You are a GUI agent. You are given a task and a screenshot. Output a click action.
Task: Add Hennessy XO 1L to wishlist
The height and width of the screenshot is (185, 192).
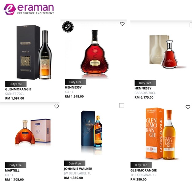point(122,24)
